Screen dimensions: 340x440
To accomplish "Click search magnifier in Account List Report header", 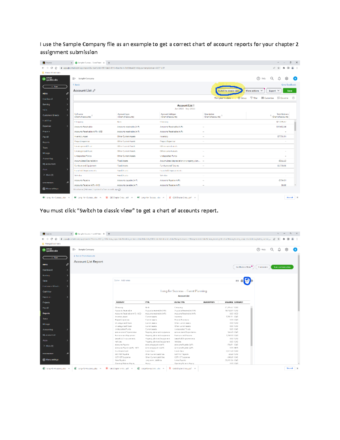I will pos(272,250).
